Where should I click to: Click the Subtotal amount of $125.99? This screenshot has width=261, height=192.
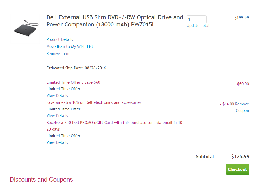[x=240, y=156]
